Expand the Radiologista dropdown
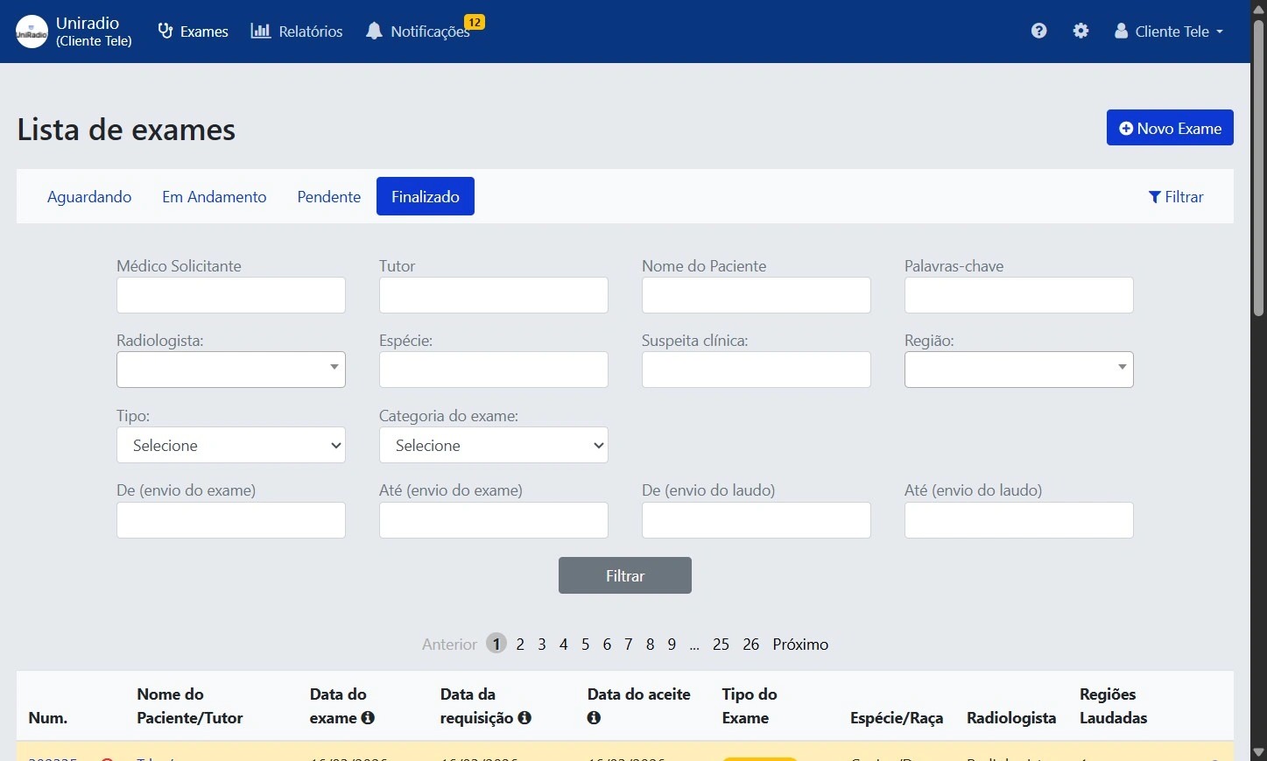Viewport: 1267px width, 761px height. tap(231, 370)
